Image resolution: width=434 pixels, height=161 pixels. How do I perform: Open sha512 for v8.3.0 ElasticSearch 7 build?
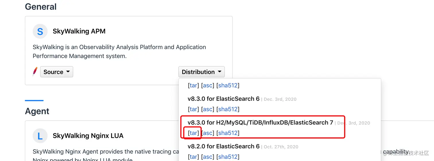(x=228, y=133)
